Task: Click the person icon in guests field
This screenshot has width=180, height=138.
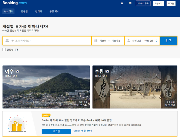Action: click(x=129, y=41)
